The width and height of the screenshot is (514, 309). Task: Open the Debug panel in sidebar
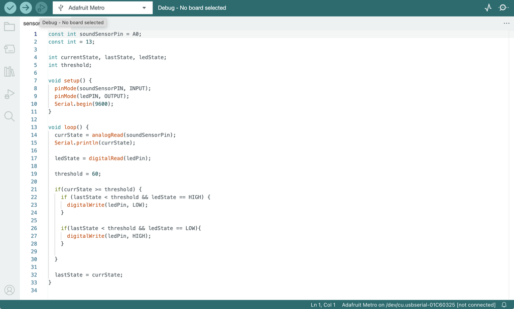pyautogui.click(x=10, y=94)
